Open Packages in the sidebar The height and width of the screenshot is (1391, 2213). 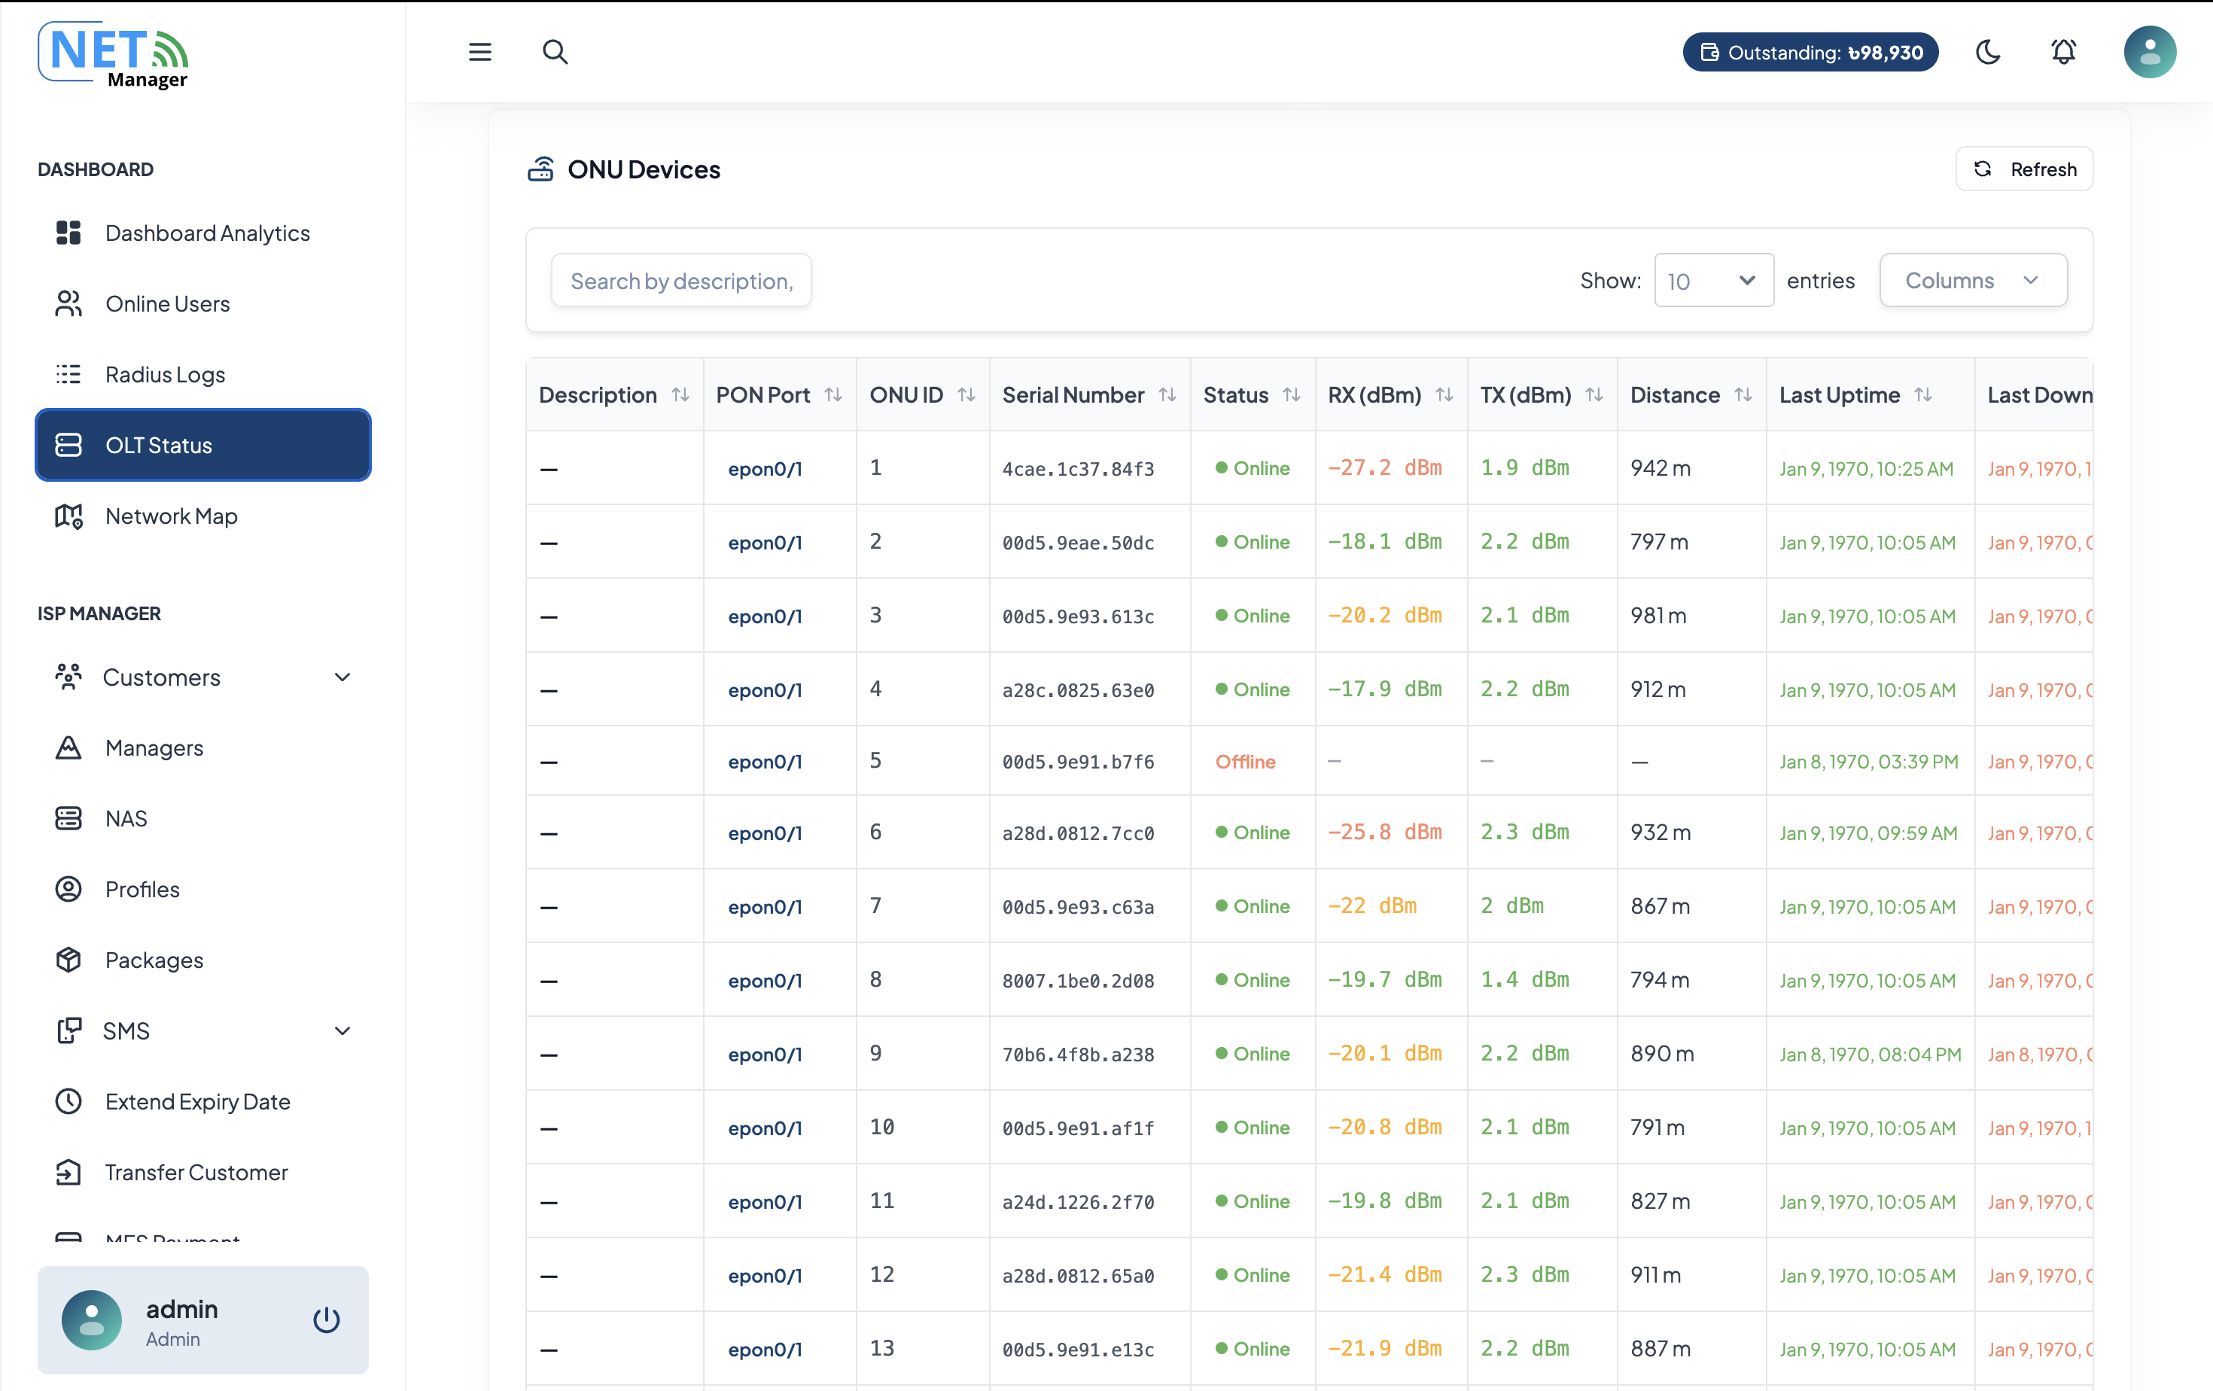(202, 960)
